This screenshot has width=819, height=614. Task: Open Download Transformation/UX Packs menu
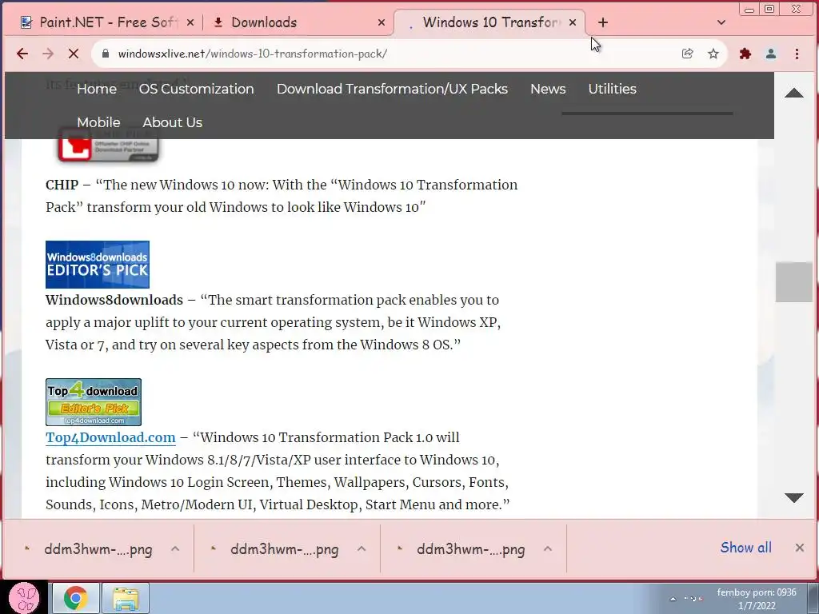(x=392, y=89)
